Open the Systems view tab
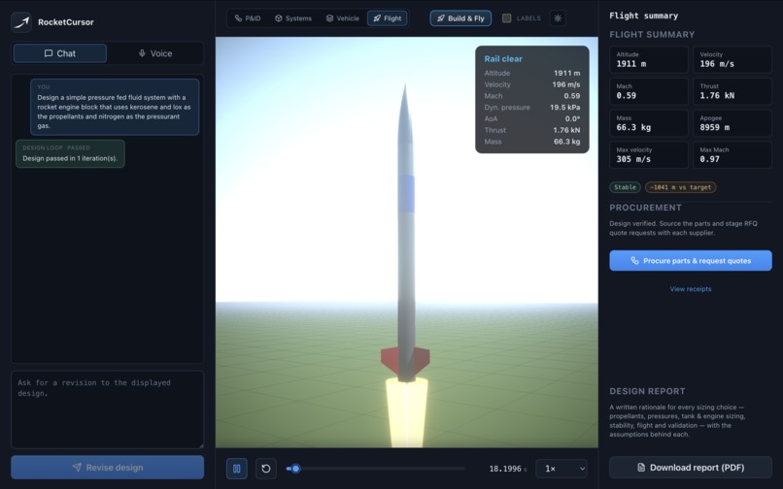 pyautogui.click(x=293, y=18)
